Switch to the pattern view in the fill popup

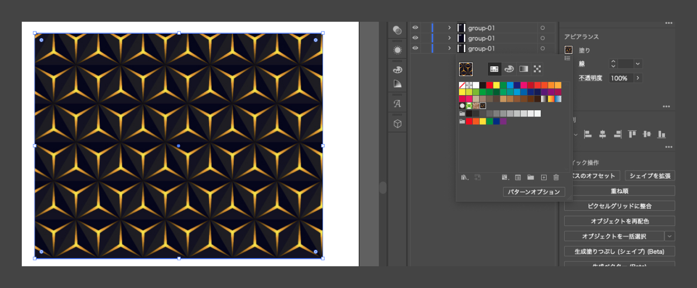click(537, 69)
